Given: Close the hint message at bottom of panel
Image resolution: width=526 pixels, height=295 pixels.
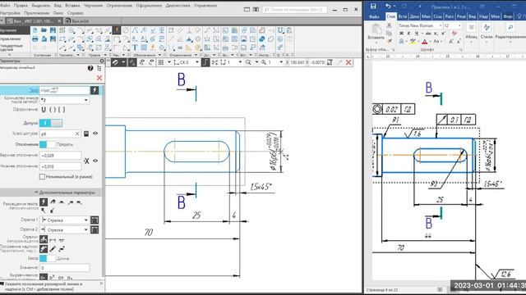Looking at the screenshot, I should pos(101,284).
